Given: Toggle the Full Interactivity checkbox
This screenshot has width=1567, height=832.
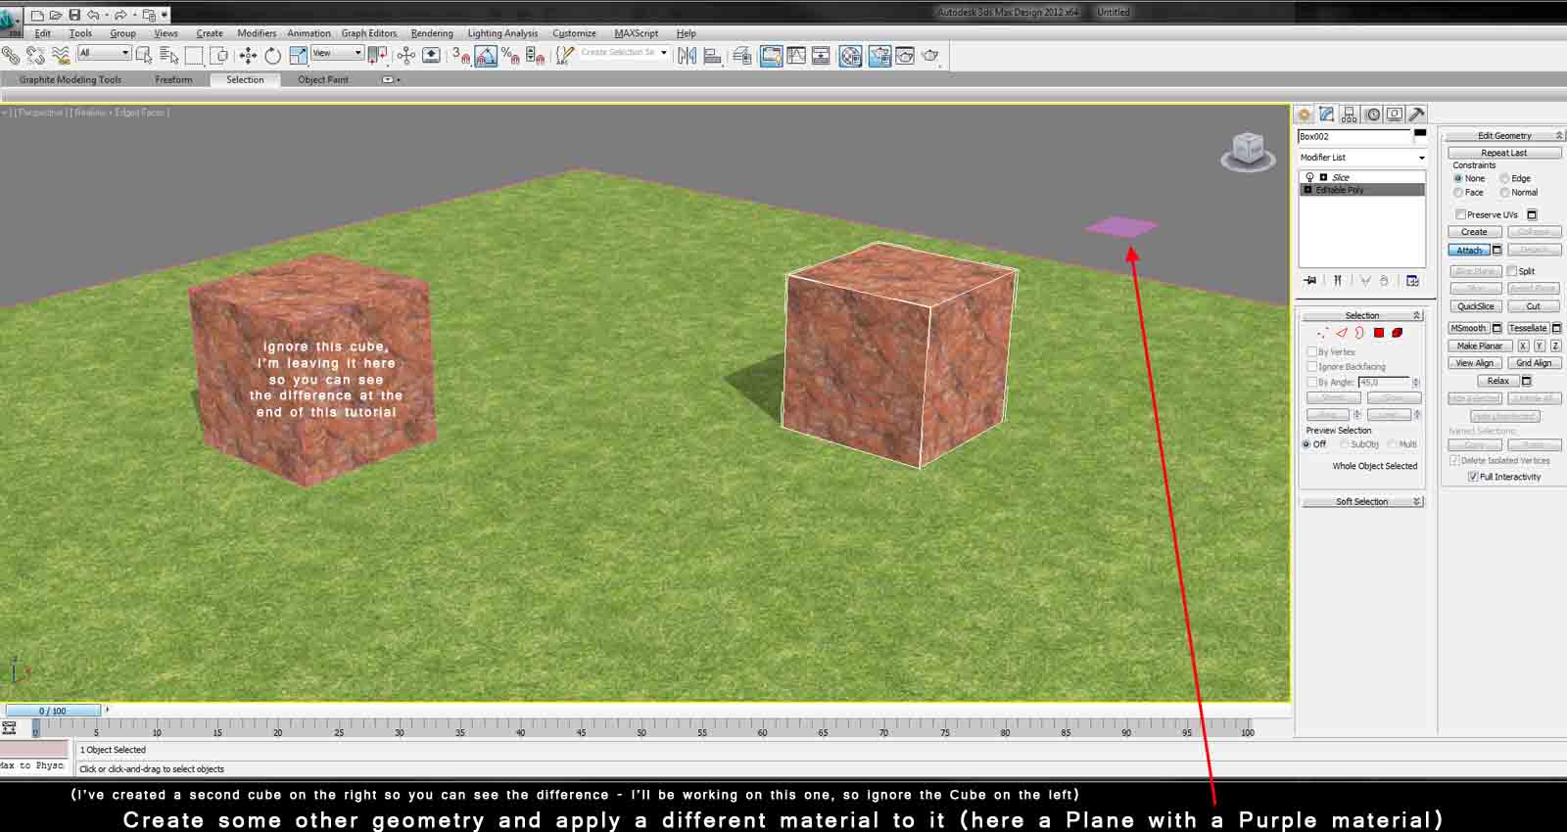Looking at the screenshot, I should click(x=1473, y=477).
